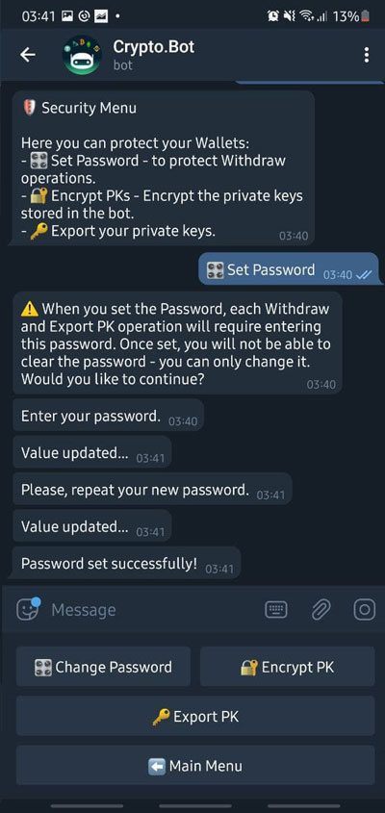This screenshot has height=813, width=385.
Task: Open the Crypto.Bot avatar profile picture
Action: [82, 55]
